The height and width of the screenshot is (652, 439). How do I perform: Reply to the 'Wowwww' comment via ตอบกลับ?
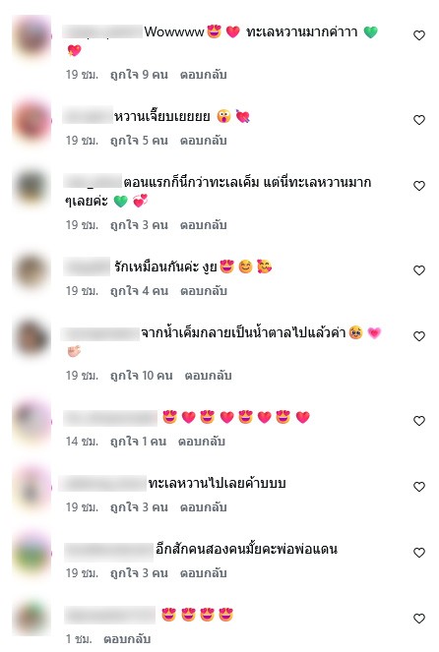204,75
